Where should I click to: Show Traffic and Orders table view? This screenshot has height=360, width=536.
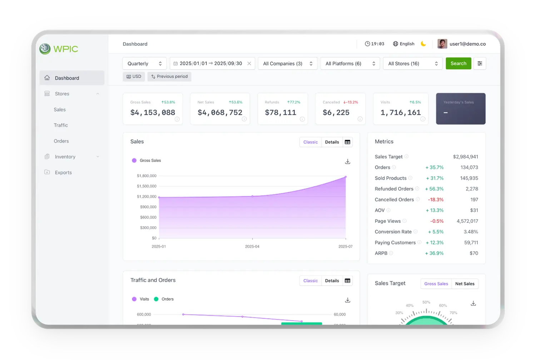tap(347, 281)
